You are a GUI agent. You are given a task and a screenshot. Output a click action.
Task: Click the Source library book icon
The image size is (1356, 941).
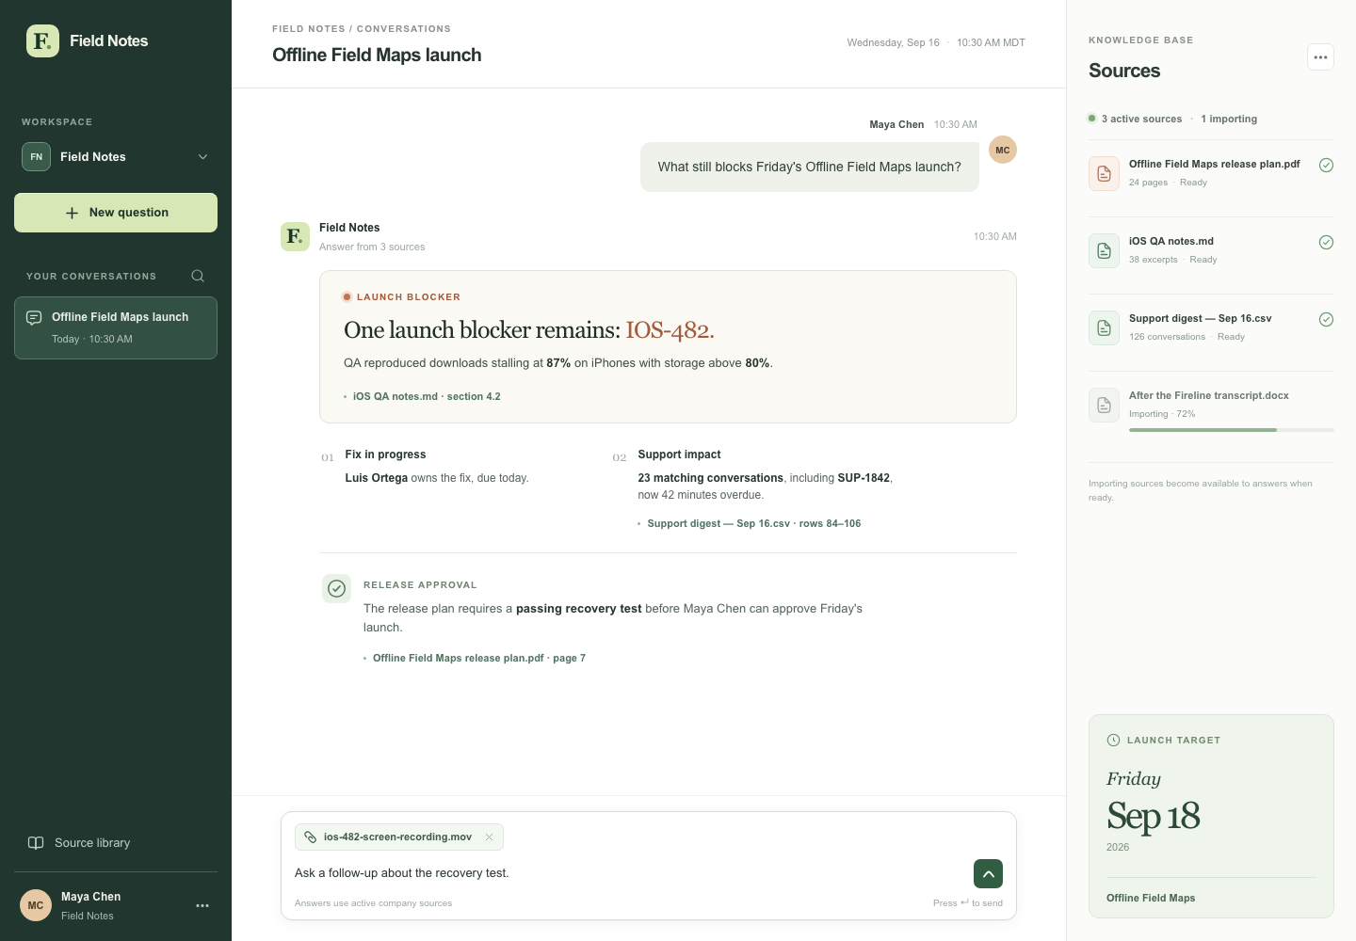tap(36, 843)
